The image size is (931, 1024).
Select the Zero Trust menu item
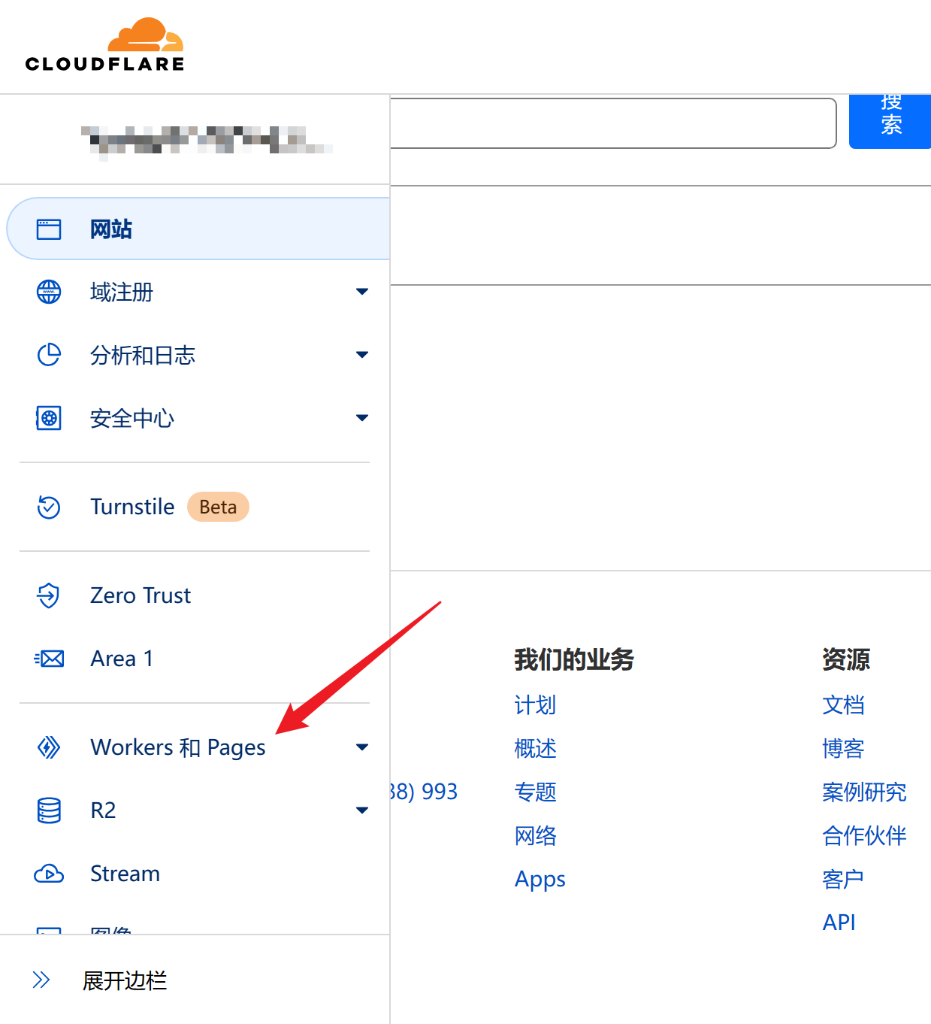pyautogui.click(x=141, y=595)
